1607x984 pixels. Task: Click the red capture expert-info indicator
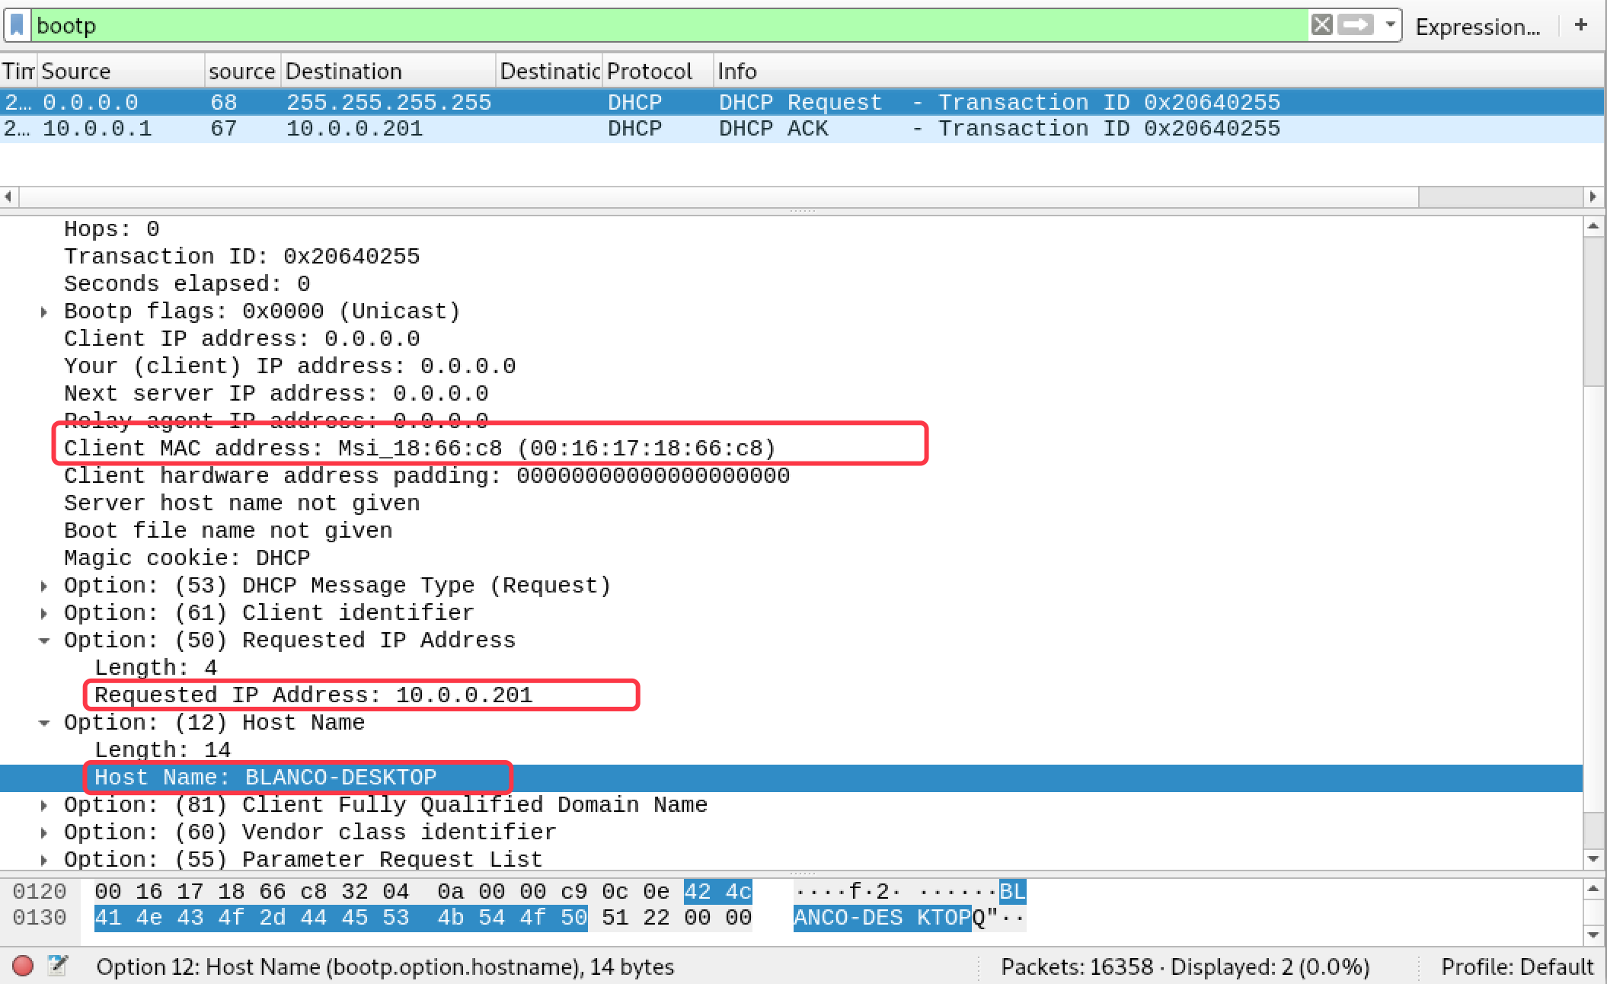pos(23,966)
